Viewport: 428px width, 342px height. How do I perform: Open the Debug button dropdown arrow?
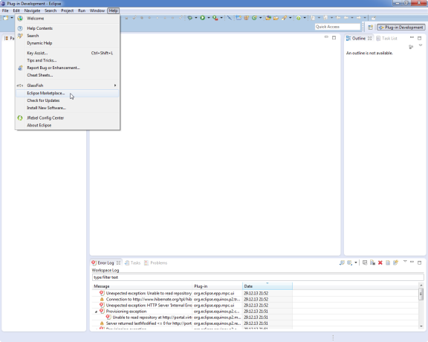point(195,18)
